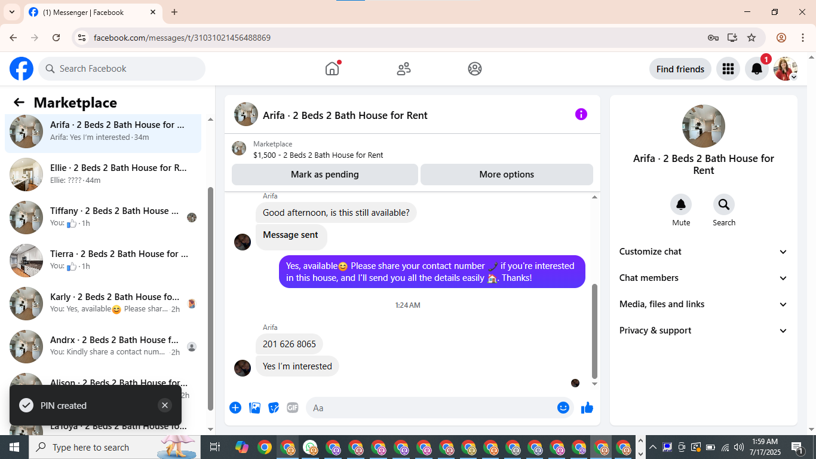The width and height of the screenshot is (816, 459).
Task: Go to the Home feed icon
Action: [x=332, y=69]
